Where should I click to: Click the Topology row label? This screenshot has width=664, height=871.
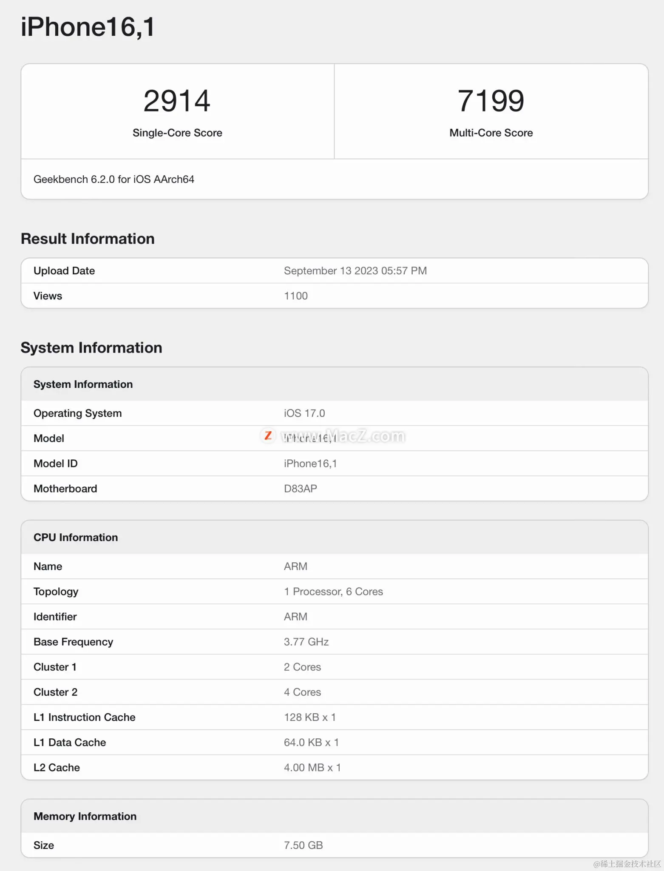(56, 592)
